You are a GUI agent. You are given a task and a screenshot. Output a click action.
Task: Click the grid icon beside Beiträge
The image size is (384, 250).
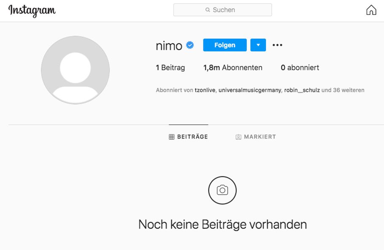[x=172, y=137]
